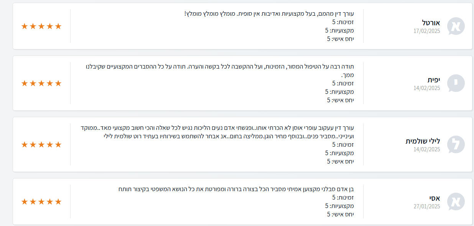The height and width of the screenshot is (226, 474).
Task: Click the five-star rating on אסי's review
Action: 41,201
